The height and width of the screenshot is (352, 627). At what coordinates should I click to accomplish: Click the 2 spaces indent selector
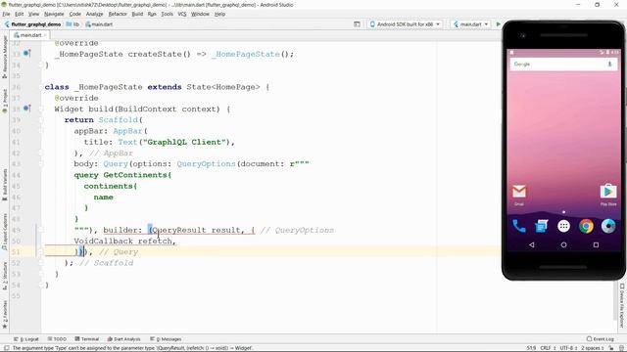tap(593, 348)
